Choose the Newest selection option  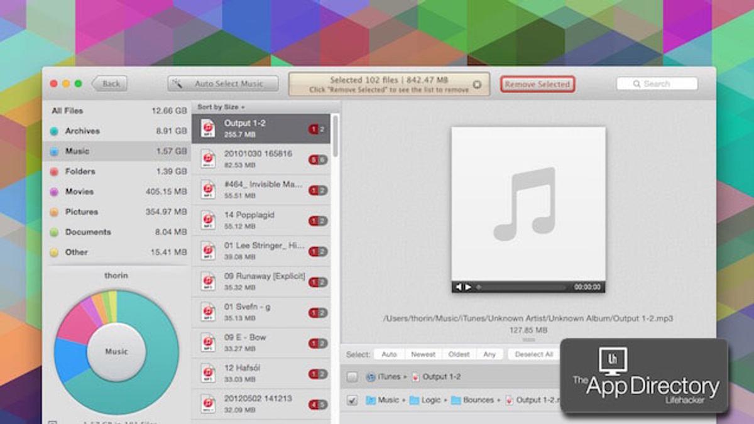pyautogui.click(x=423, y=354)
